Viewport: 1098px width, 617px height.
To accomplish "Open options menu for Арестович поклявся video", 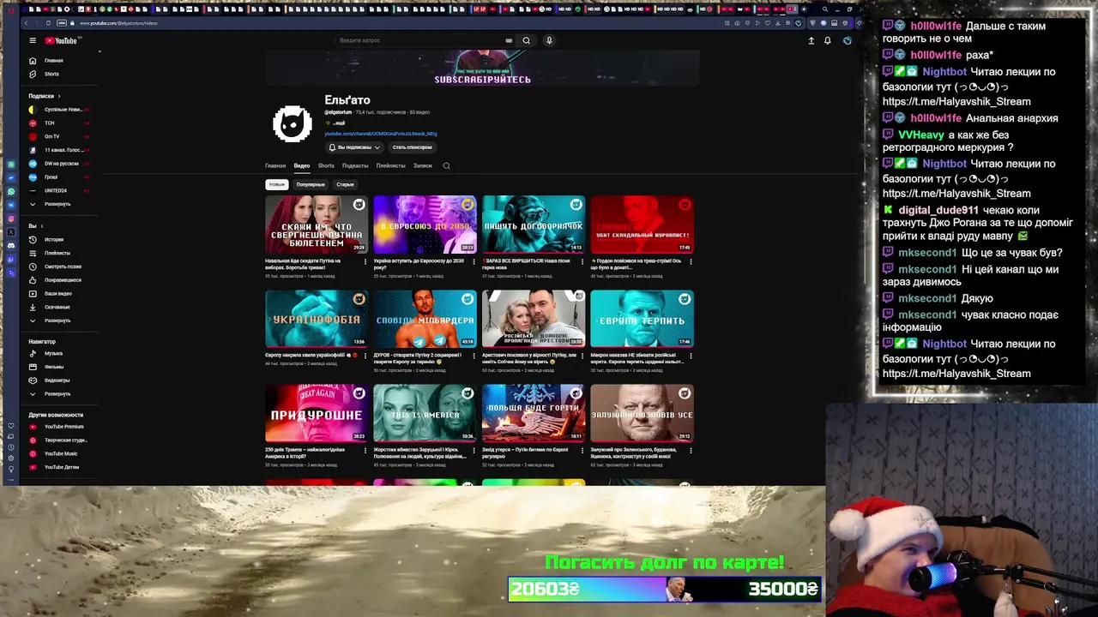I will pos(582,356).
